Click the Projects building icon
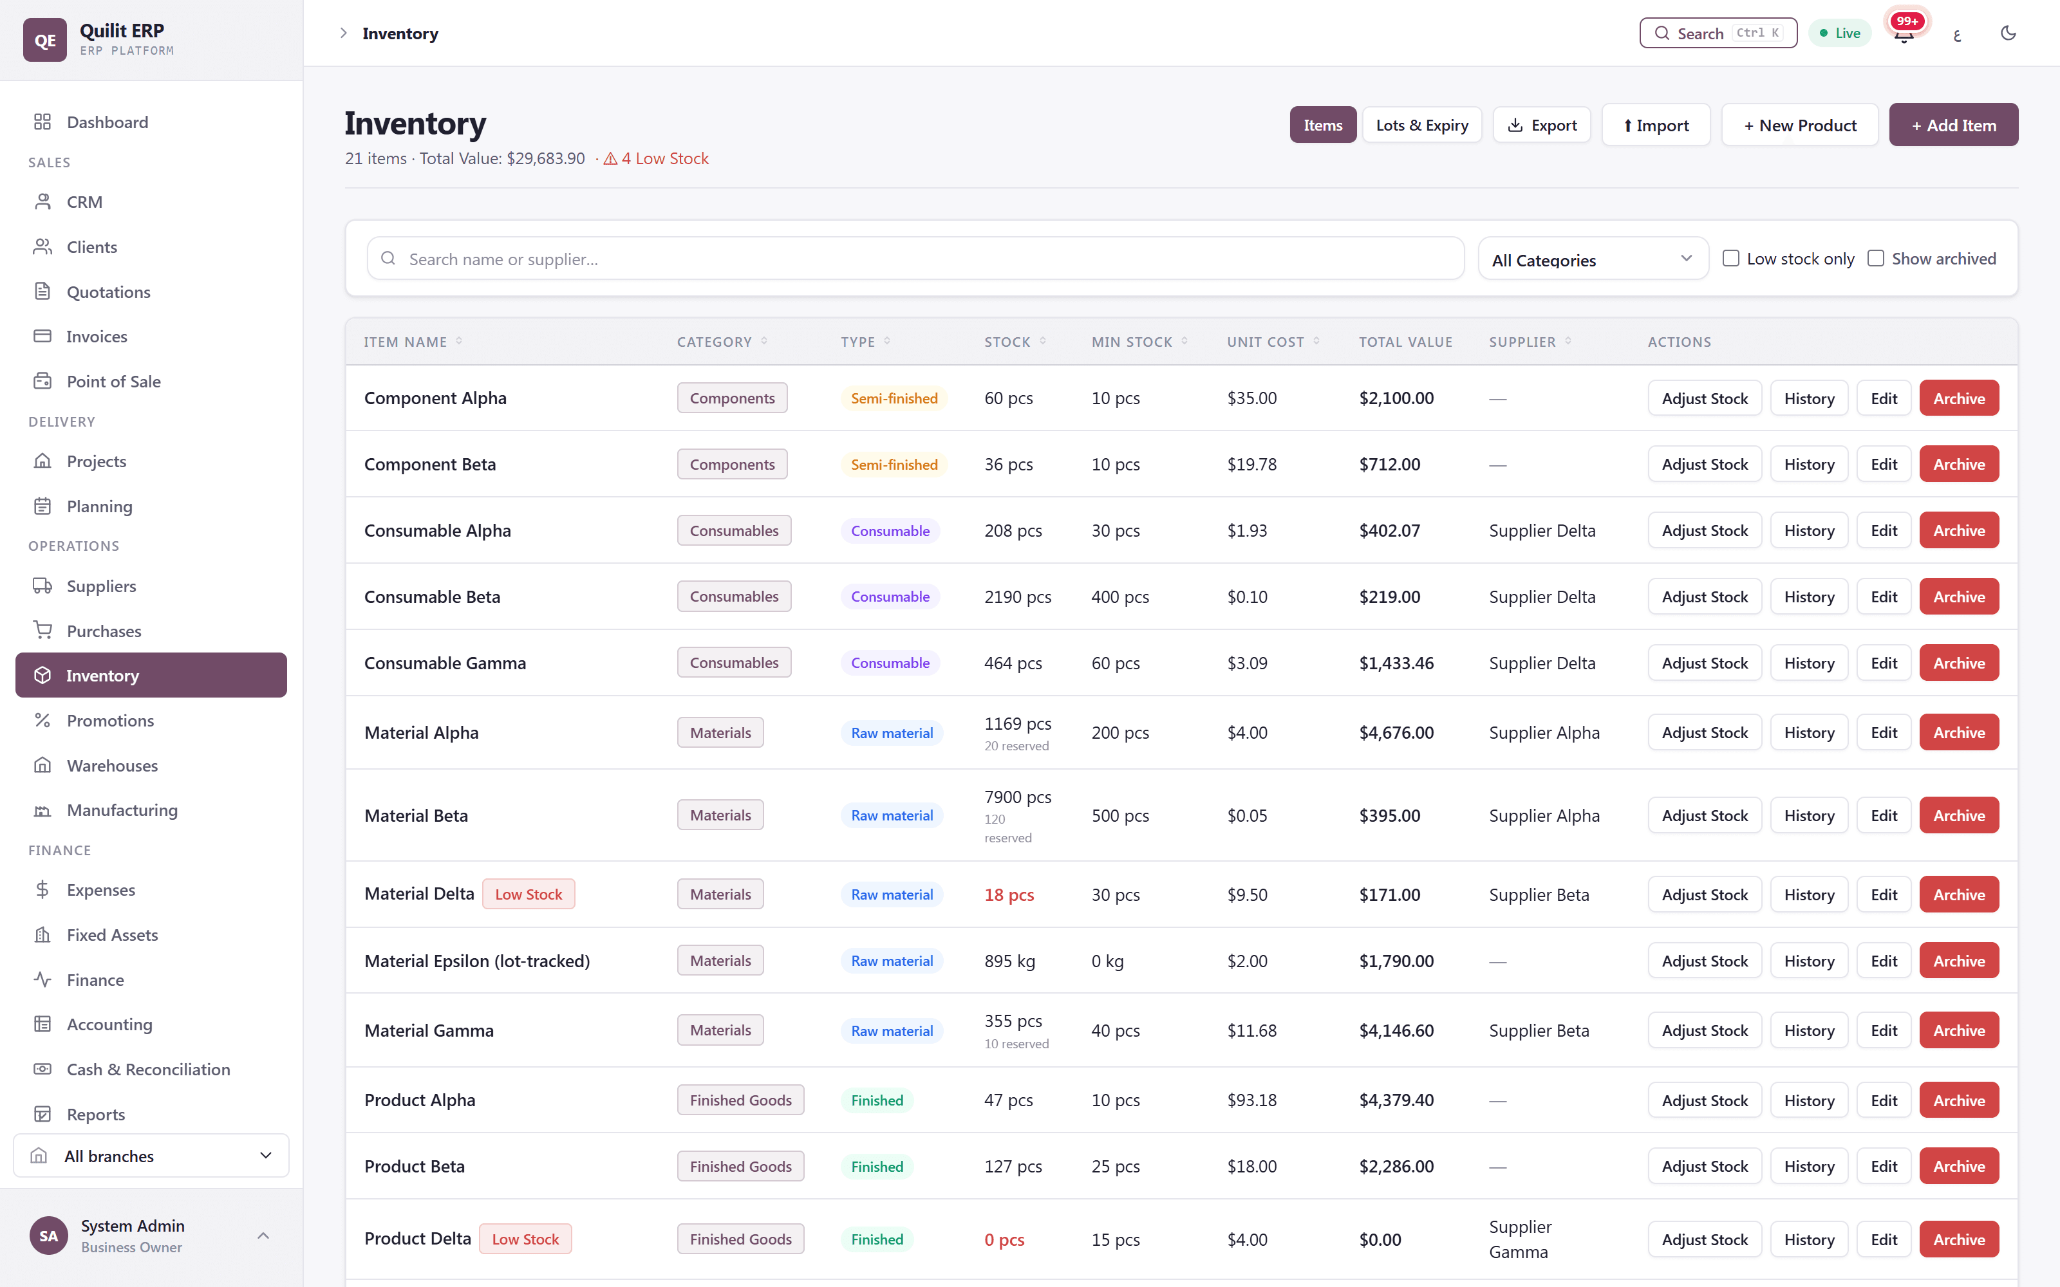The image size is (2060, 1287). [42, 461]
